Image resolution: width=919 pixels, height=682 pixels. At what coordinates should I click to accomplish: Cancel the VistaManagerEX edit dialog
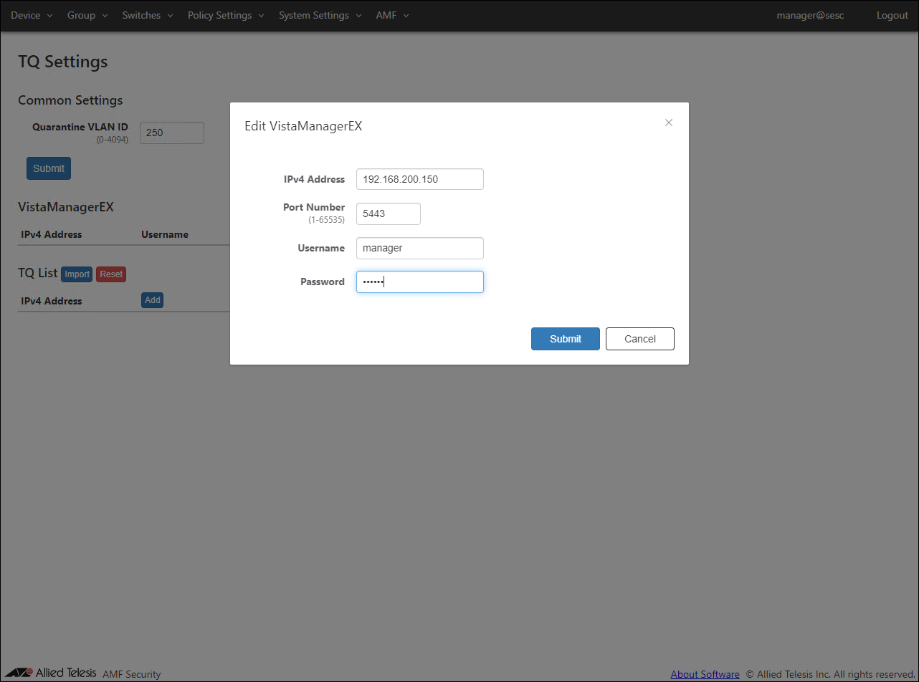point(639,339)
